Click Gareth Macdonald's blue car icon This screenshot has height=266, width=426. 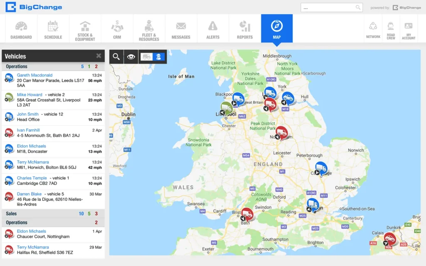tap(9, 78)
